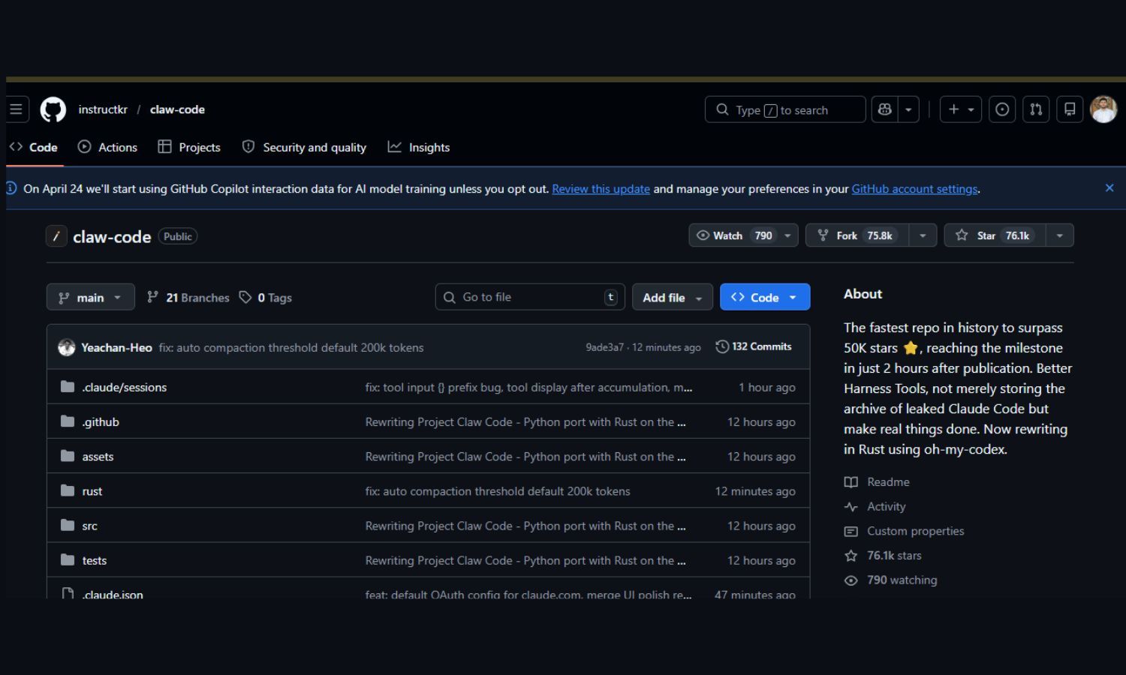Fork the repository with Fork button

pos(857,235)
